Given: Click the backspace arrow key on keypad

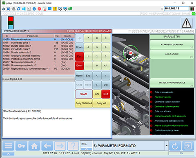Looking at the screenshot, I should point(97,85).
